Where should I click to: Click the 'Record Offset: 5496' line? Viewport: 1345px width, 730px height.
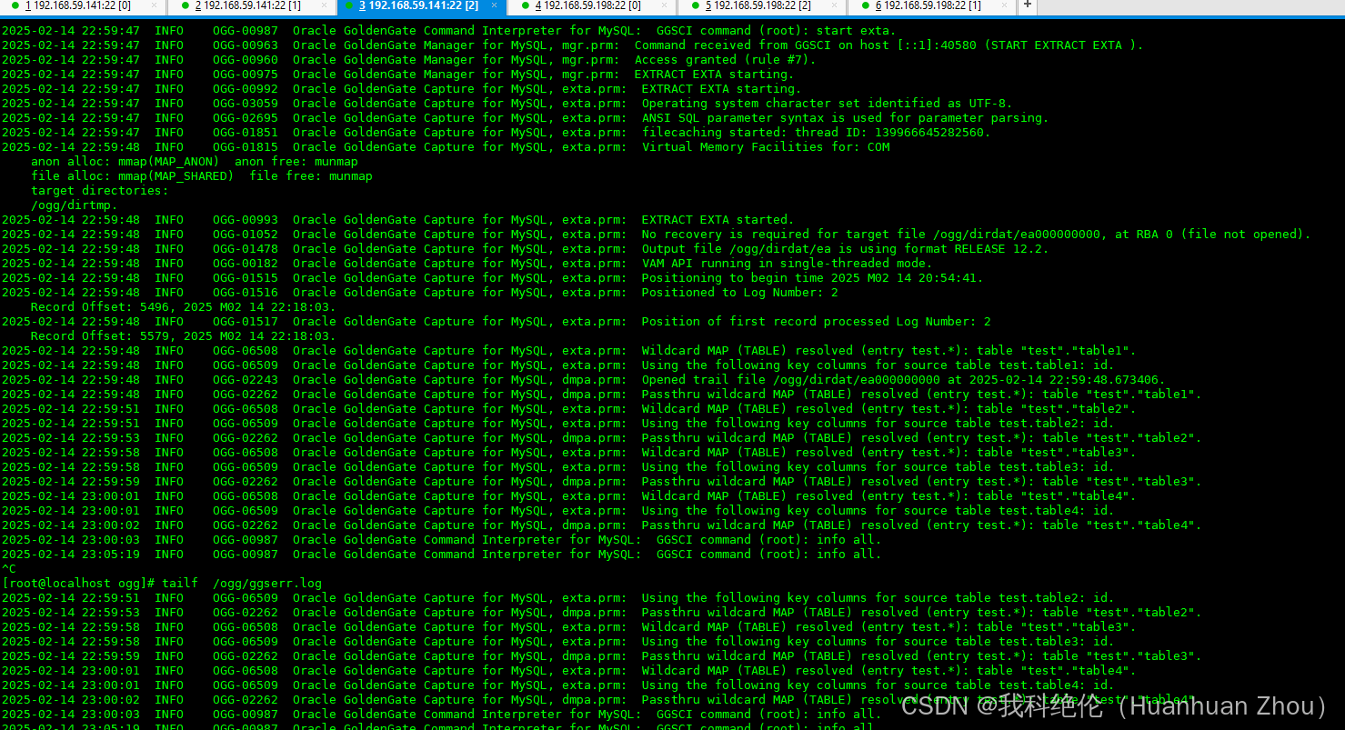coord(184,307)
